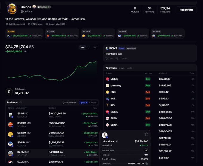Click the Total cash dollar icon
203x166 pixels.
[x=9, y=92]
